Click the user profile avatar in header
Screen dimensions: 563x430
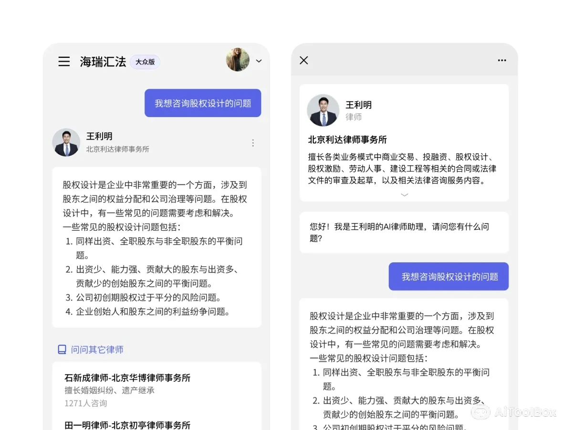(238, 60)
